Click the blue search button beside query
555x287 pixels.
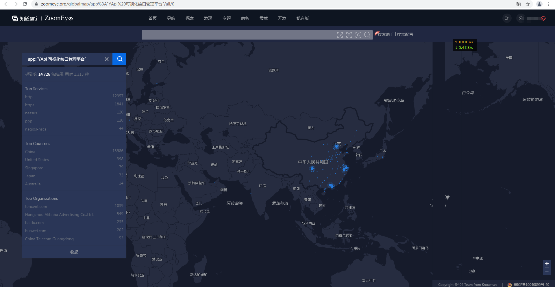click(x=119, y=59)
